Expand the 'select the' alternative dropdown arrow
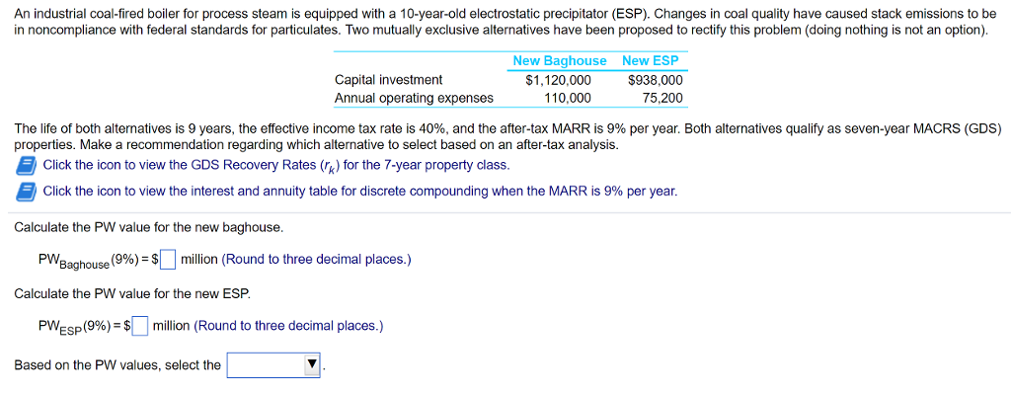 click(x=312, y=365)
